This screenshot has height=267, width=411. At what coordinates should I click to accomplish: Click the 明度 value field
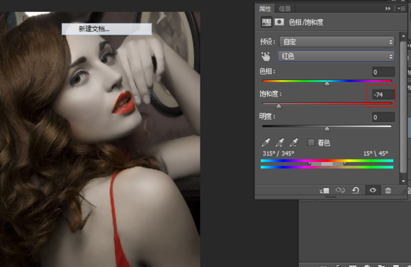click(x=383, y=117)
